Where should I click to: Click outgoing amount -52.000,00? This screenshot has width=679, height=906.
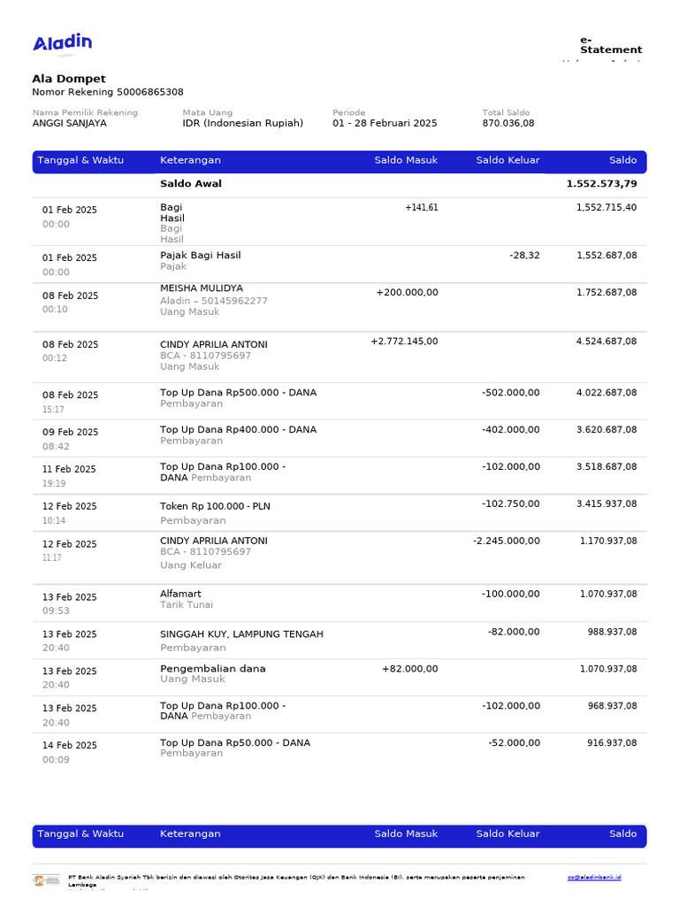(x=514, y=743)
